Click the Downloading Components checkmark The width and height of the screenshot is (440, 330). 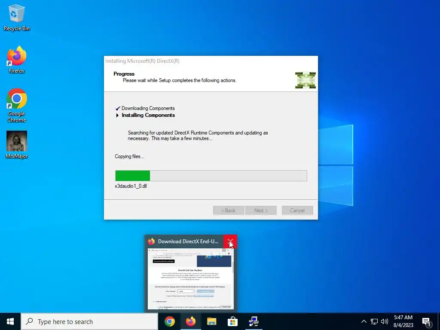point(118,108)
